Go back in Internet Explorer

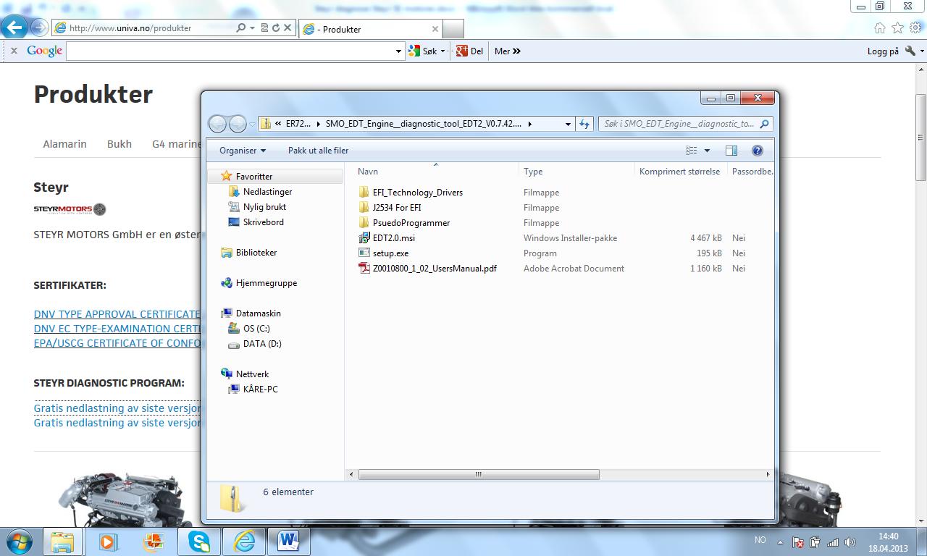tap(15, 28)
